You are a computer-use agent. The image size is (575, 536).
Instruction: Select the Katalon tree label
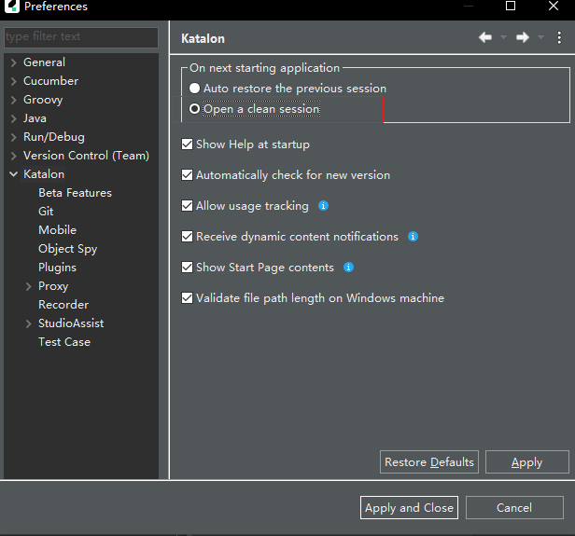44,174
